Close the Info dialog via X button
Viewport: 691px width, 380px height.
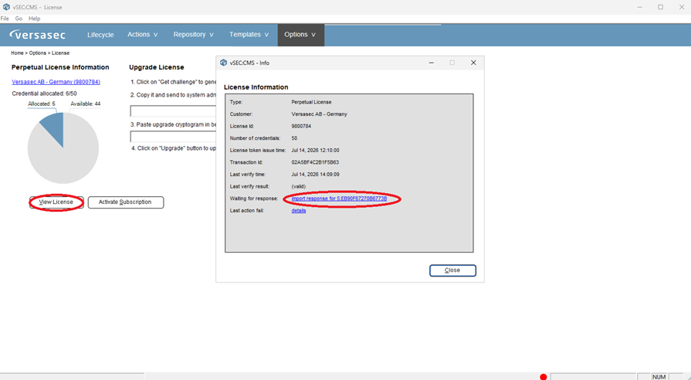tap(473, 63)
